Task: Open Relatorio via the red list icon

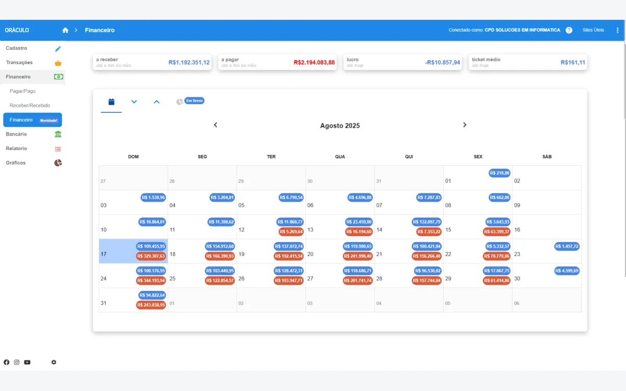Action: pyautogui.click(x=58, y=148)
